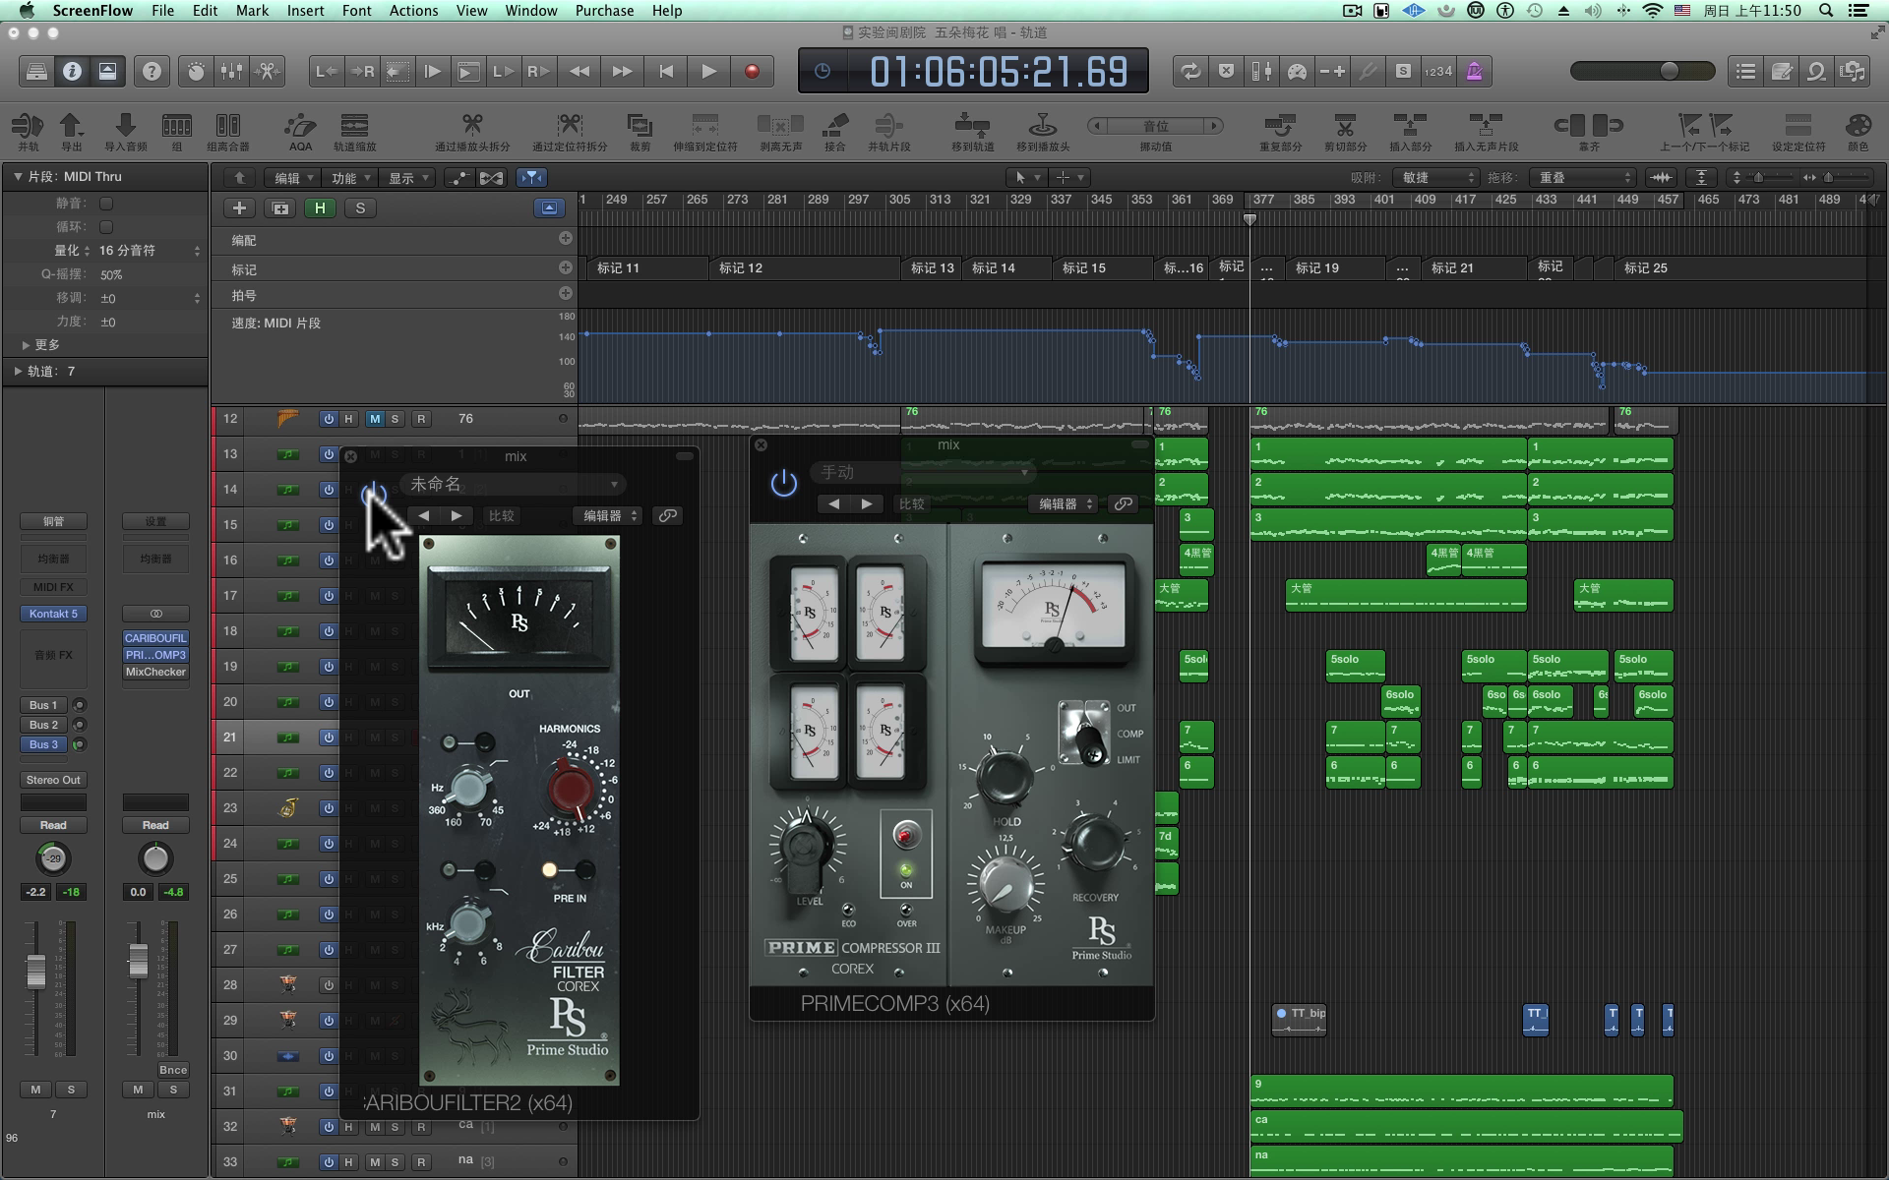
Task: Click 移到轨道 move to track icon
Action: [972, 132]
